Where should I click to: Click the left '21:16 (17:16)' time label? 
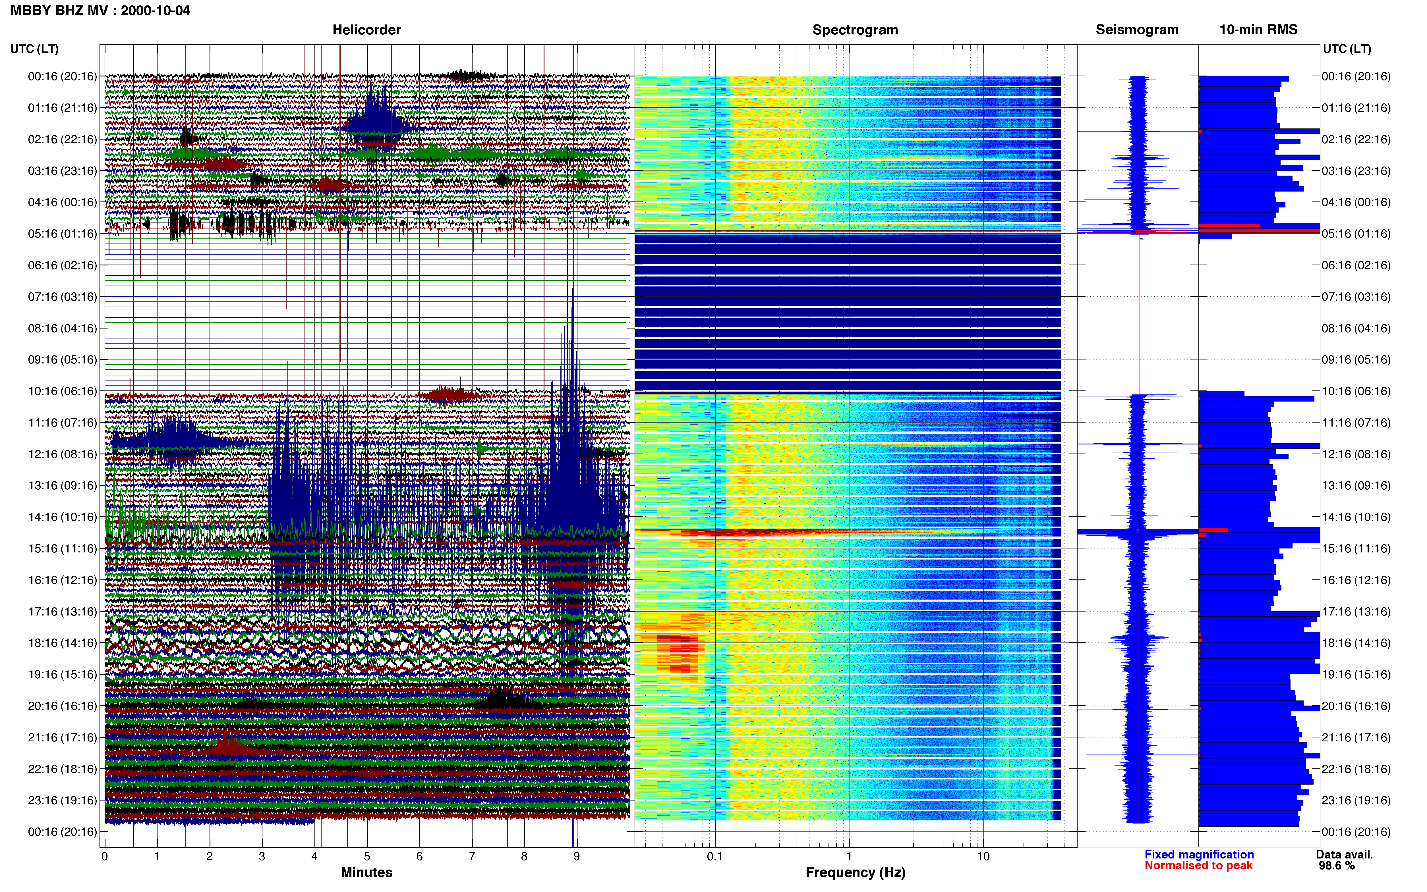(x=63, y=737)
